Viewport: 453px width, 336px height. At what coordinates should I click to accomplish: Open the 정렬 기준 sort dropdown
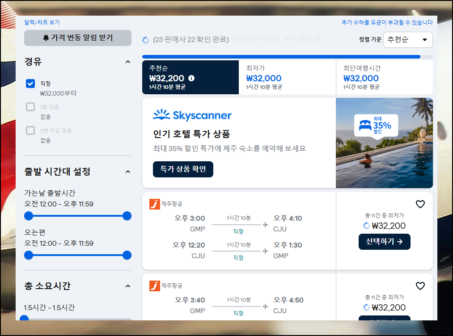408,40
